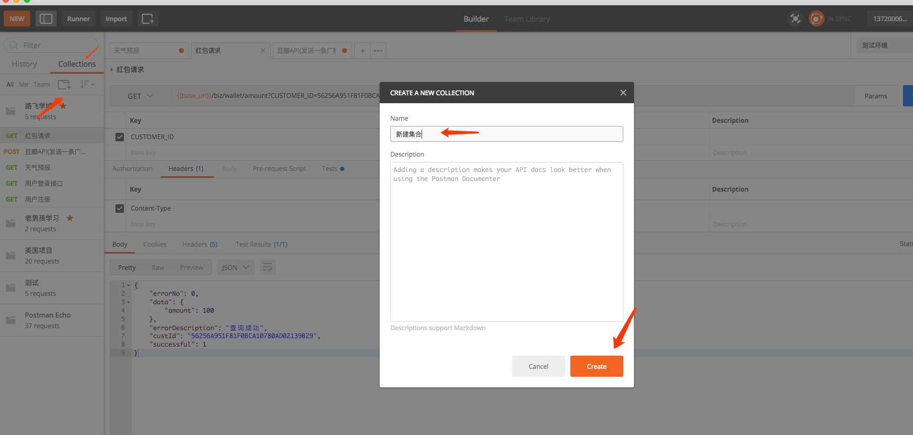913x435 pixels.
Task: Click the IN SYNC status icon
Action: click(816, 19)
